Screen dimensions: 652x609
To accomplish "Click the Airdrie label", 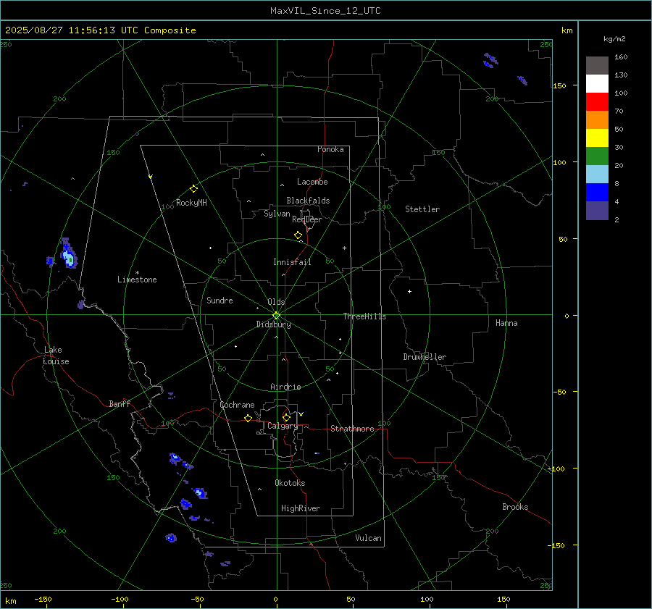I will tap(285, 387).
